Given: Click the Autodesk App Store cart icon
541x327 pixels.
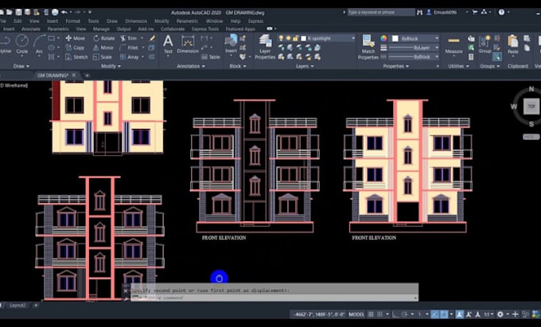Looking at the screenshot, I should tap(475, 12).
